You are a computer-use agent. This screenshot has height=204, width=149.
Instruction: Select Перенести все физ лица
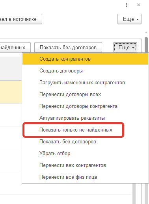click(x=85, y=177)
